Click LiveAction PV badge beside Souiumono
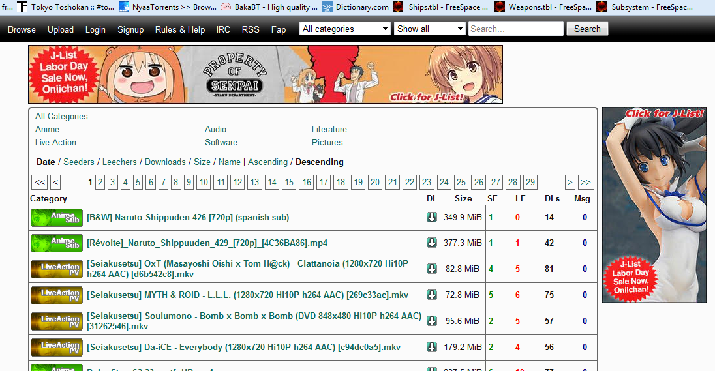 (57, 321)
